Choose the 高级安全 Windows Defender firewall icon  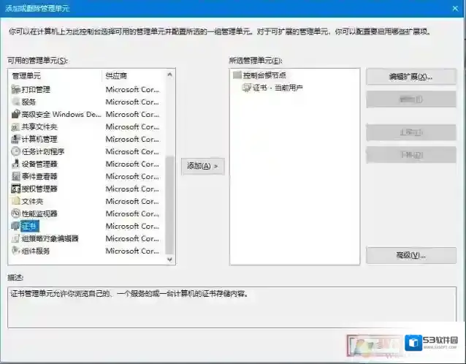pyautogui.click(x=16, y=114)
